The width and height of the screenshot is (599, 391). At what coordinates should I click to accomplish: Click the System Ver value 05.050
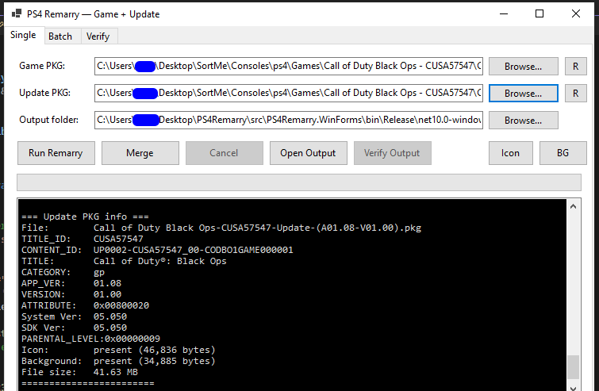pos(110,316)
